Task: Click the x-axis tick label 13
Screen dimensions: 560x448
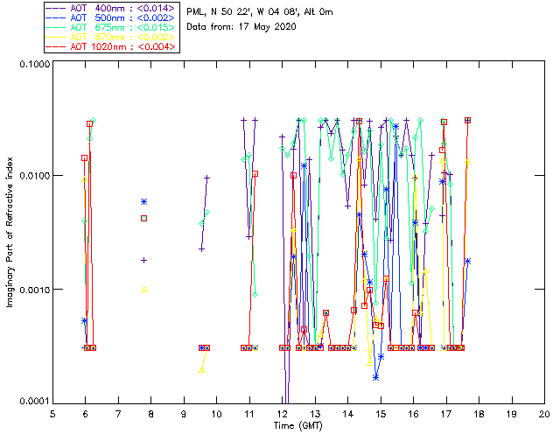Action: [x=315, y=414]
